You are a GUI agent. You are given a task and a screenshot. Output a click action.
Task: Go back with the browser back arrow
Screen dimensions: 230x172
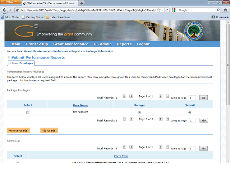coord(4,10)
